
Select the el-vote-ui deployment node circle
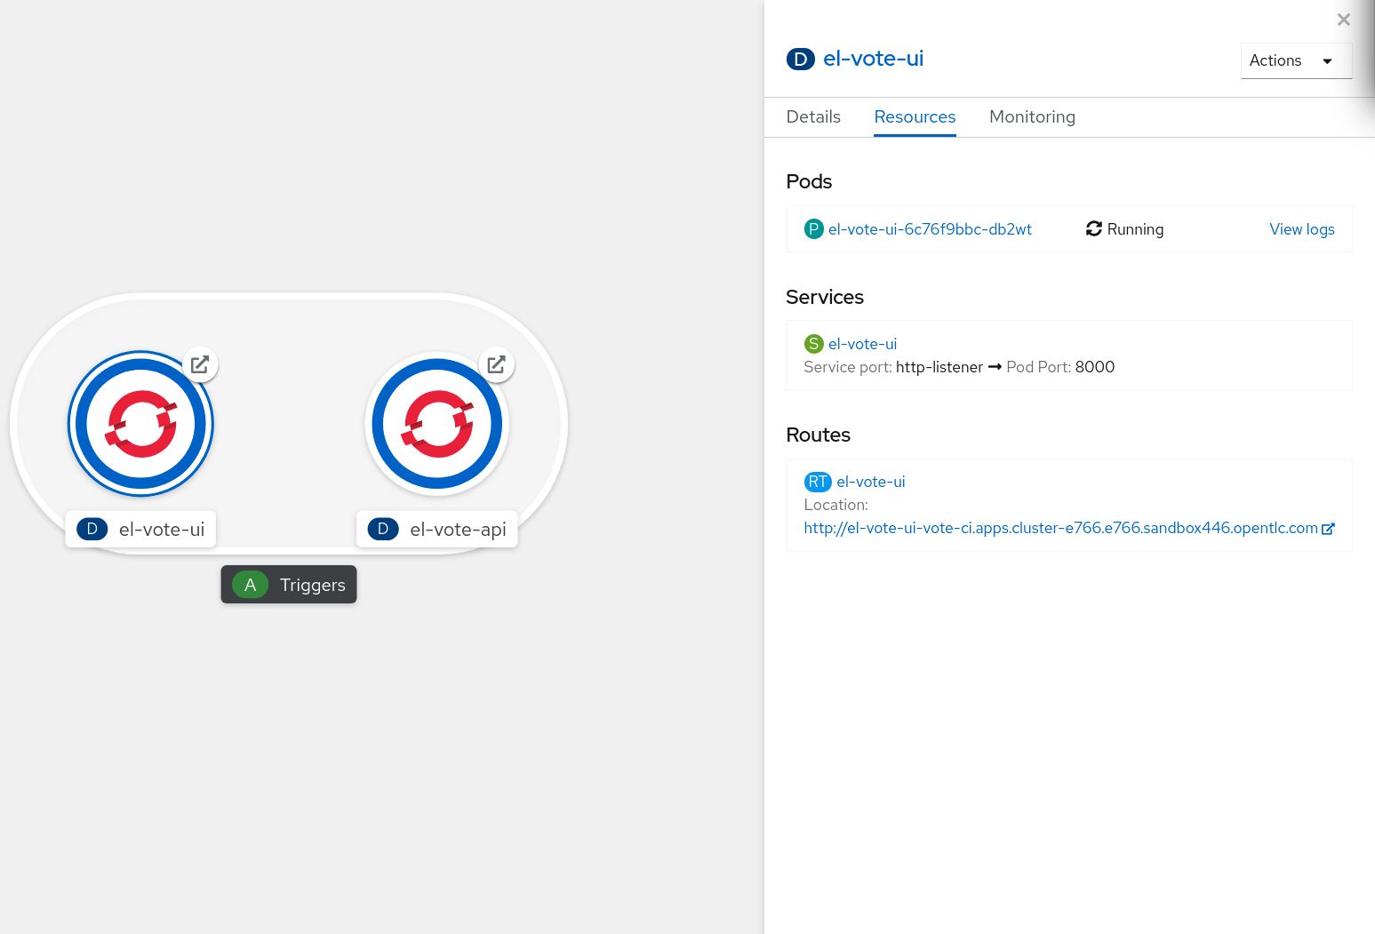point(141,424)
